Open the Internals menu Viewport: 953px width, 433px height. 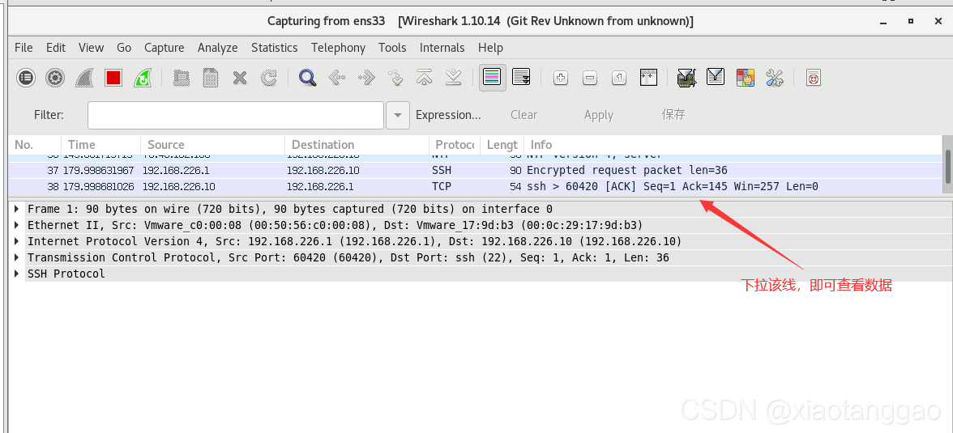click(x=442, y=48)
